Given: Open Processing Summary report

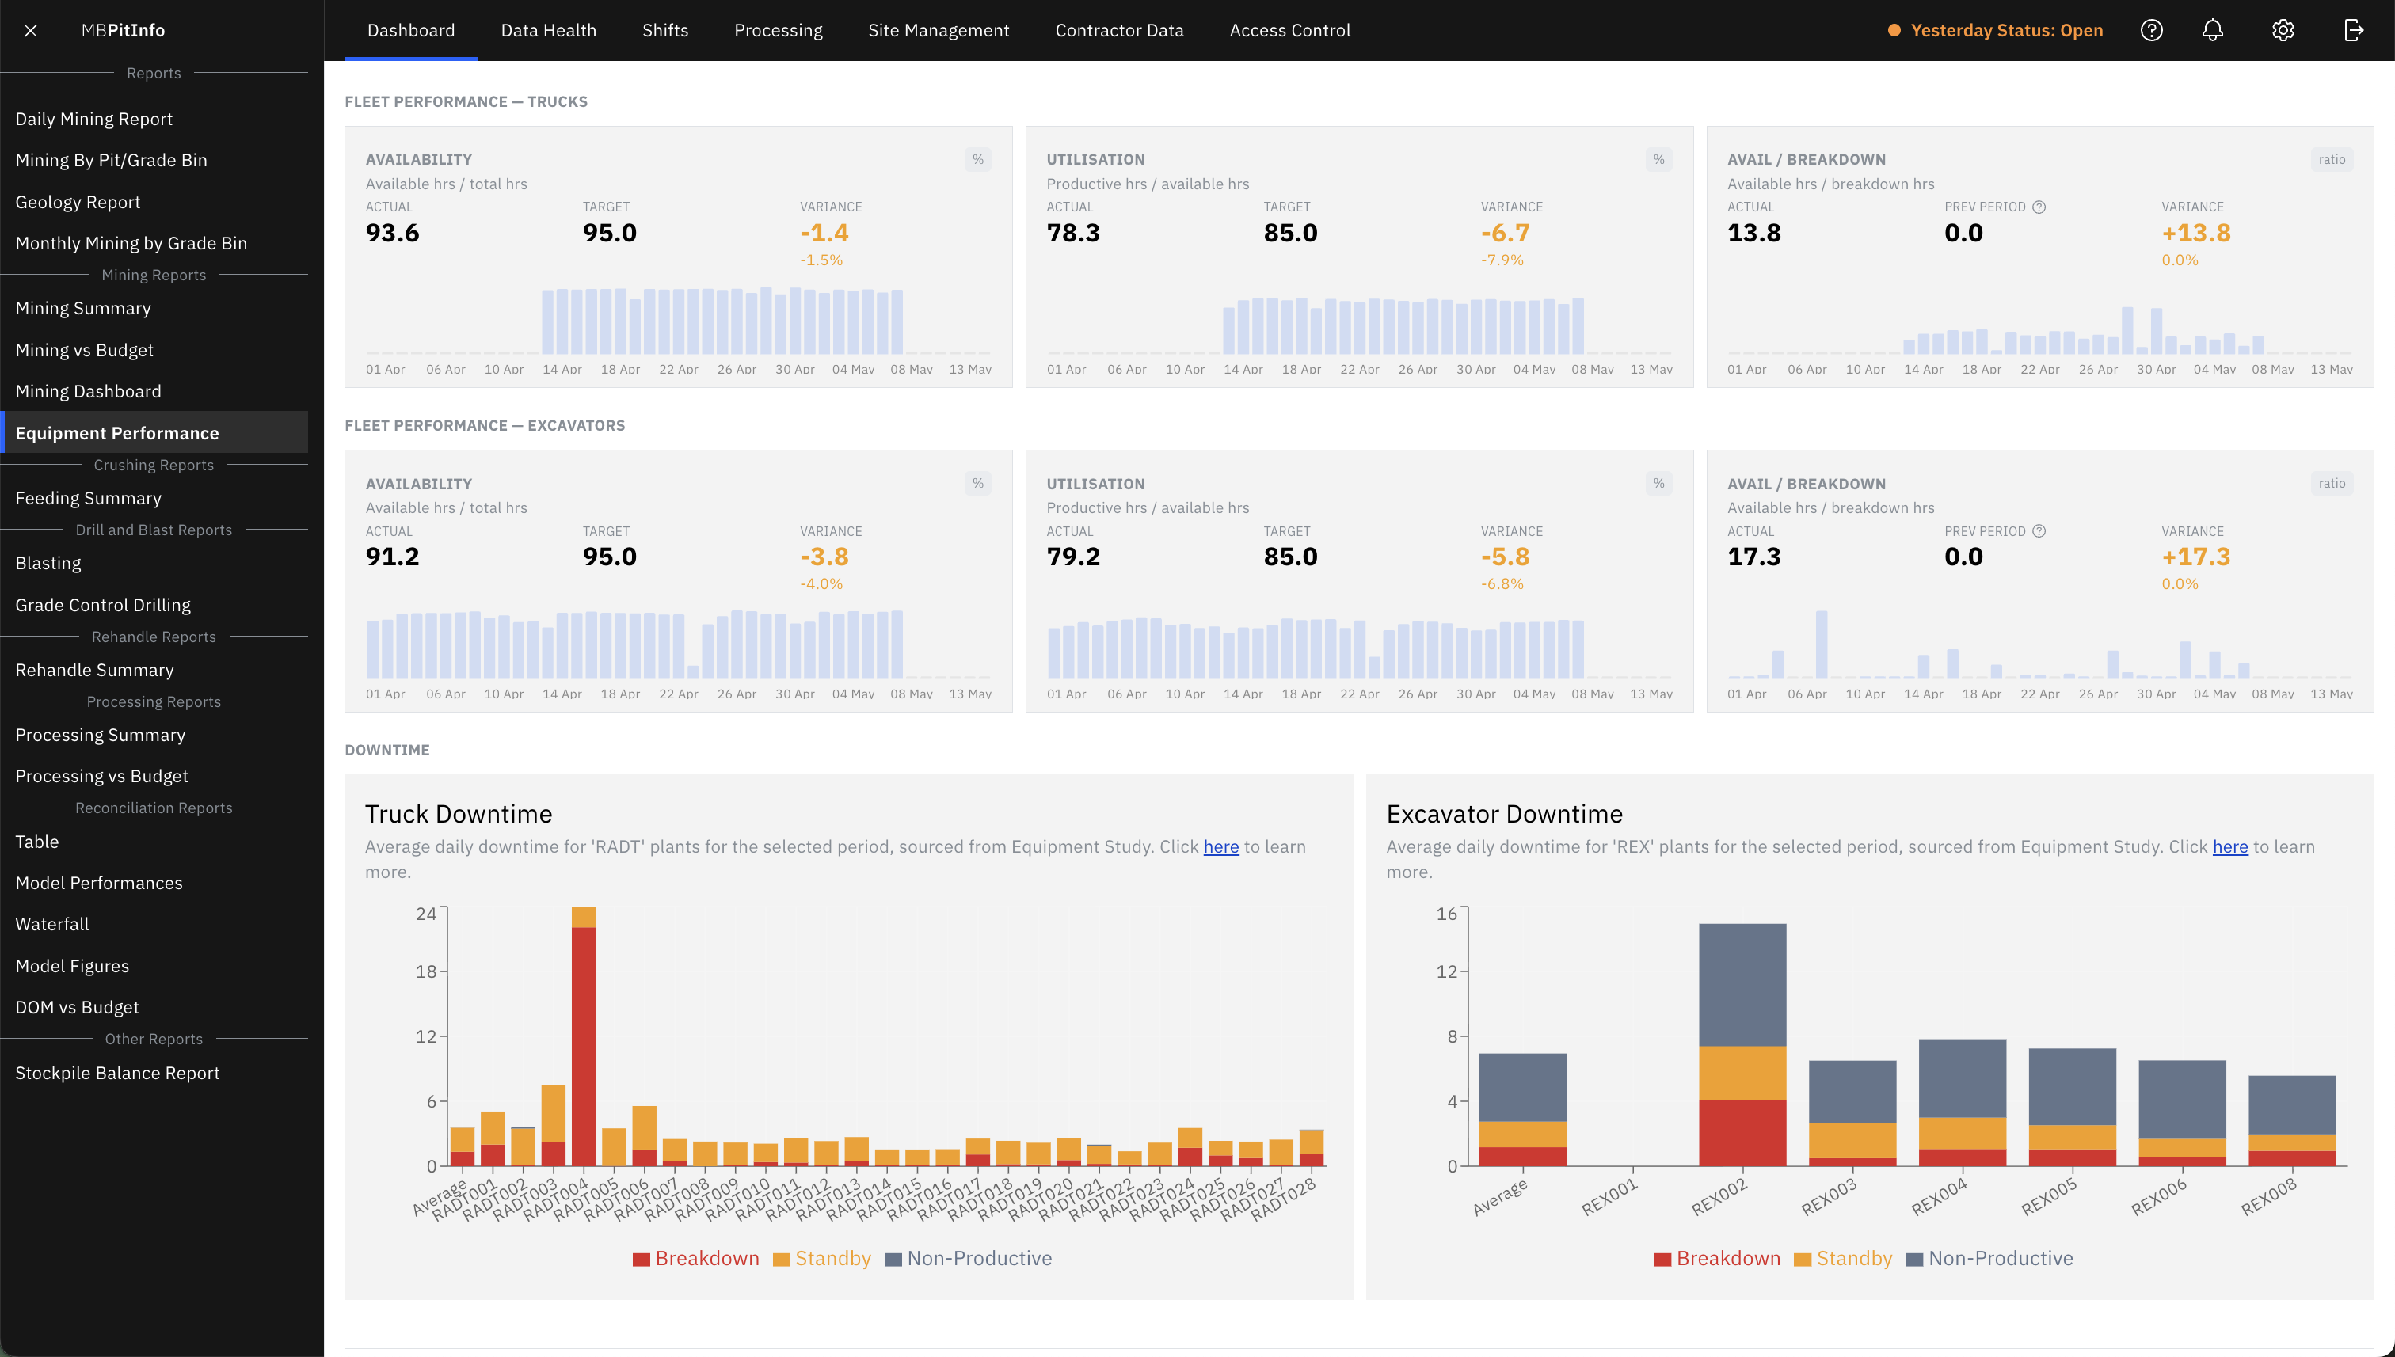Looking at the screenshot, I should (154, 735).
